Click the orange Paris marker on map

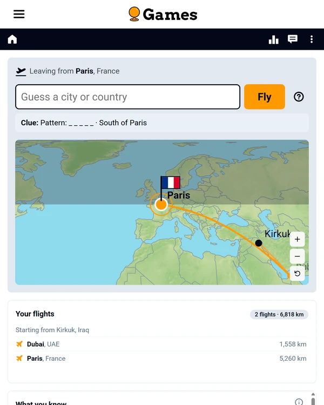click(x=161, y=205)
